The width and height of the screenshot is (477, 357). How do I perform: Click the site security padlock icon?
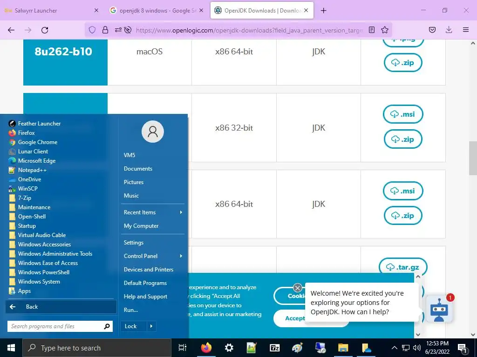105,30
